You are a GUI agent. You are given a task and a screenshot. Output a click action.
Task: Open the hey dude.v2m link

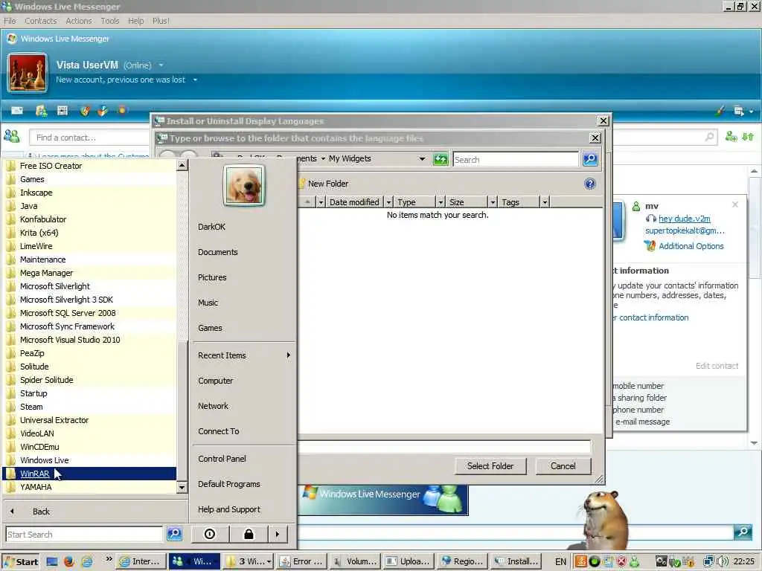tap(685, 219)
